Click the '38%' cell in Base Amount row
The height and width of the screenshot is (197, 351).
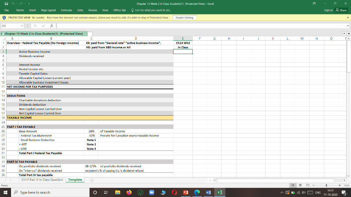click(x=91, y=131)
